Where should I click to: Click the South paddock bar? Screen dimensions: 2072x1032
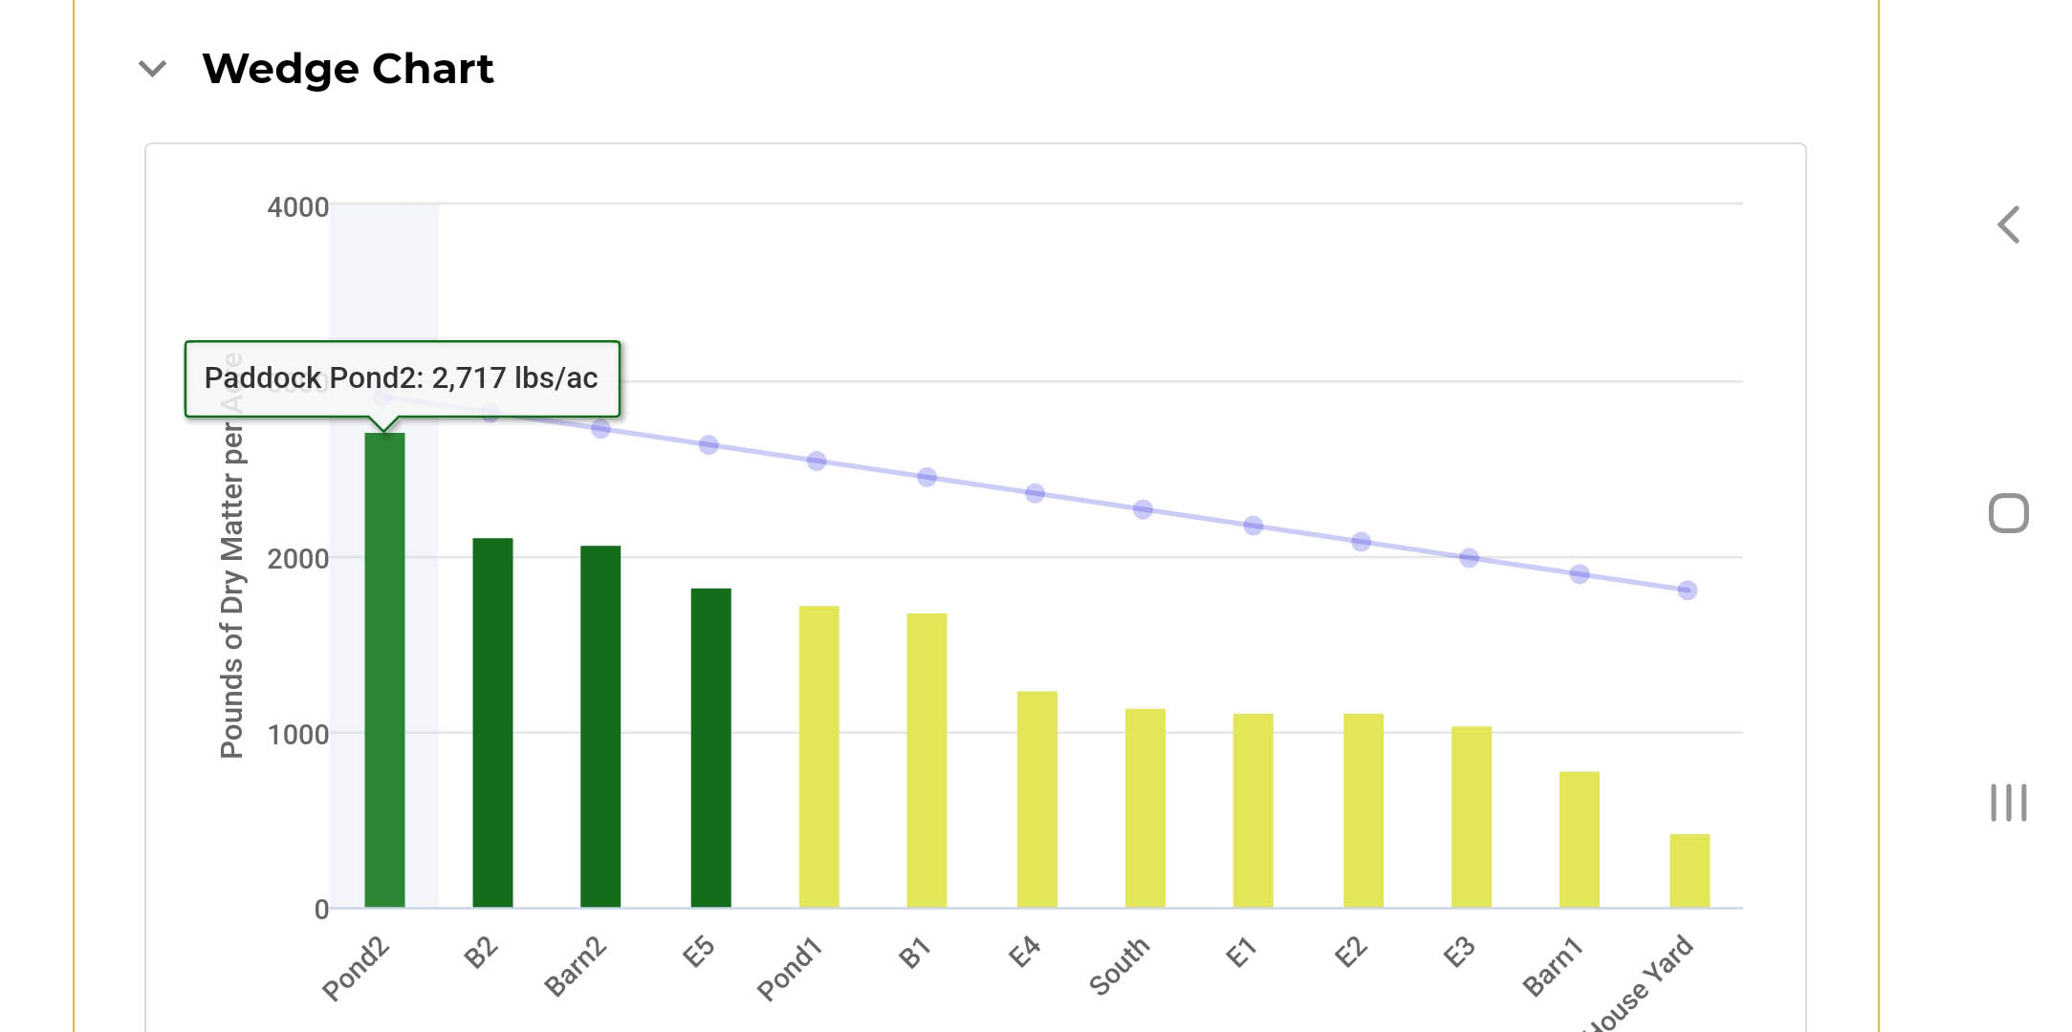coord(1145,807)
